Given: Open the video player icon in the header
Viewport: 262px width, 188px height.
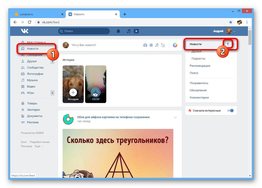Looking at the screenshot, I should [x=136, y=31].
